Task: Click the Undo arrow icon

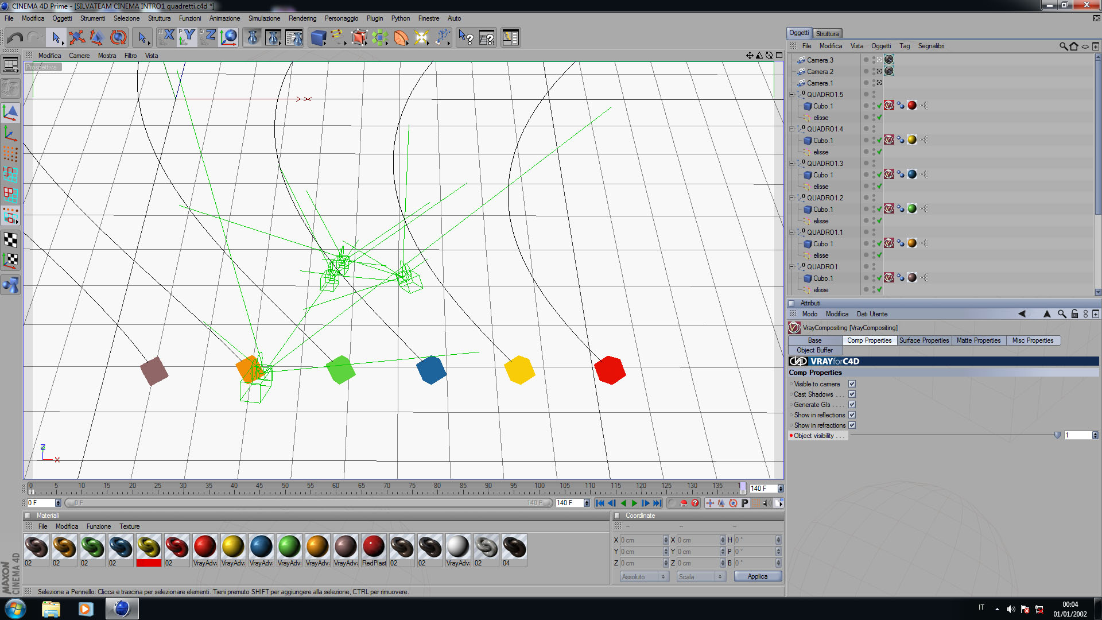Action: pyautogui.click(x=15, y=38)
